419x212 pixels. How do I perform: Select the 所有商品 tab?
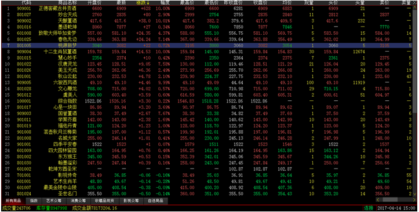coord(13,201)
